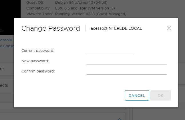
Task: Collapse the panel using the bottom chevron
Action: [x=120, y=119]
